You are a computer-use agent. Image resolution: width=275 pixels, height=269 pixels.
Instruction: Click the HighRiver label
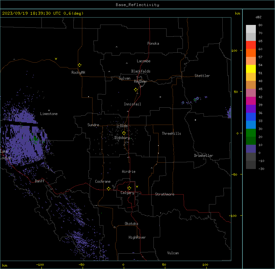(137, 237)
